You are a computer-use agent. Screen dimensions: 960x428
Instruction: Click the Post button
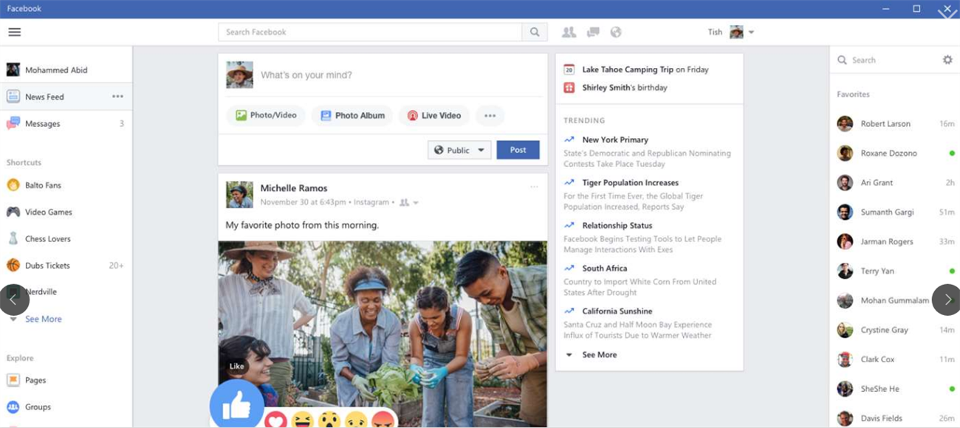pos(518,150)
